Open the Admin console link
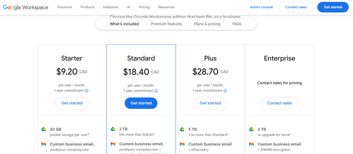The image size is (353, 154). click(261, 7)
